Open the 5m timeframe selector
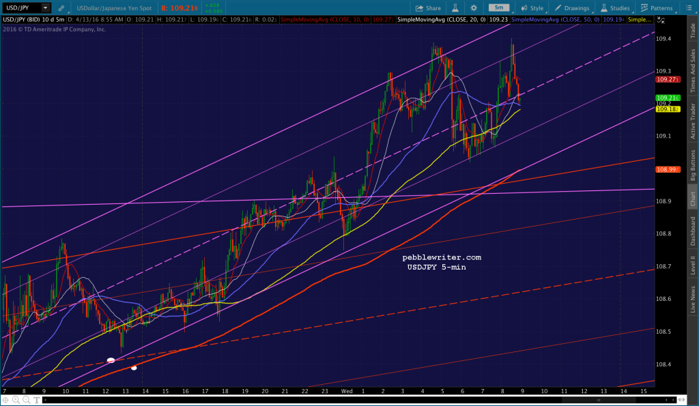Screen dimensions: 699x406 (499, 8)
